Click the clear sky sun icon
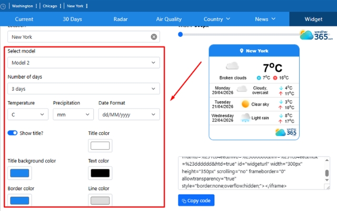The image size is (337, 211). click(x=245, y=104)
